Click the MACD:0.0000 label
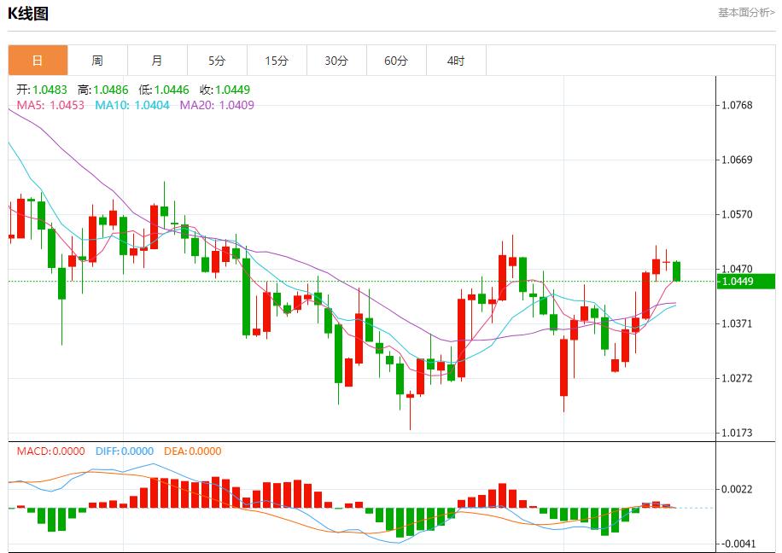This screenshot has width=782, height=553. [x=51, y=451]
